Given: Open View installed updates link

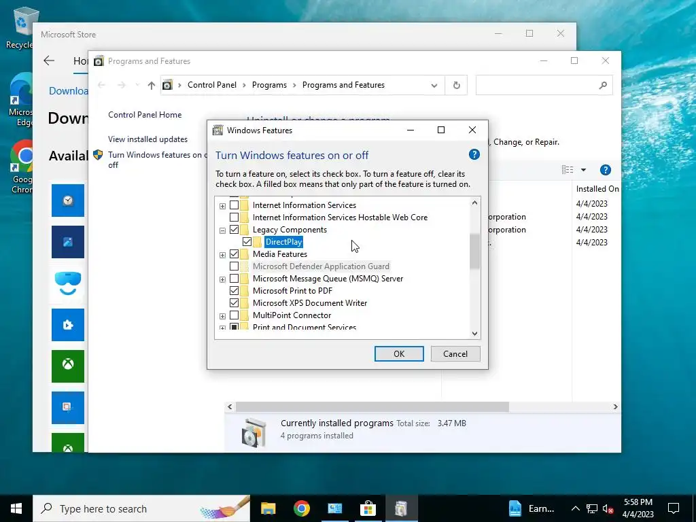Looking at the screenshot, I should tap(147, 139).
